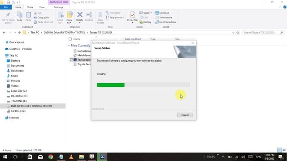Open the Copy to ribbon button
The width and height of the screenshot is (287, 161).
[70, 18]
